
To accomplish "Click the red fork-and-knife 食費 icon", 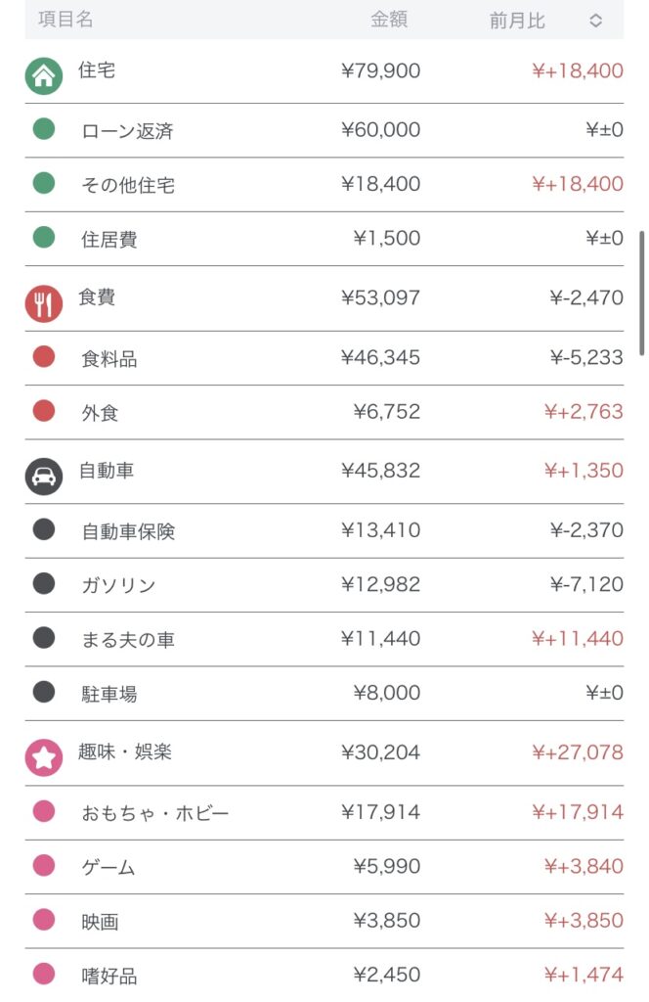I will pyautogui.click(x=43, y=303).
